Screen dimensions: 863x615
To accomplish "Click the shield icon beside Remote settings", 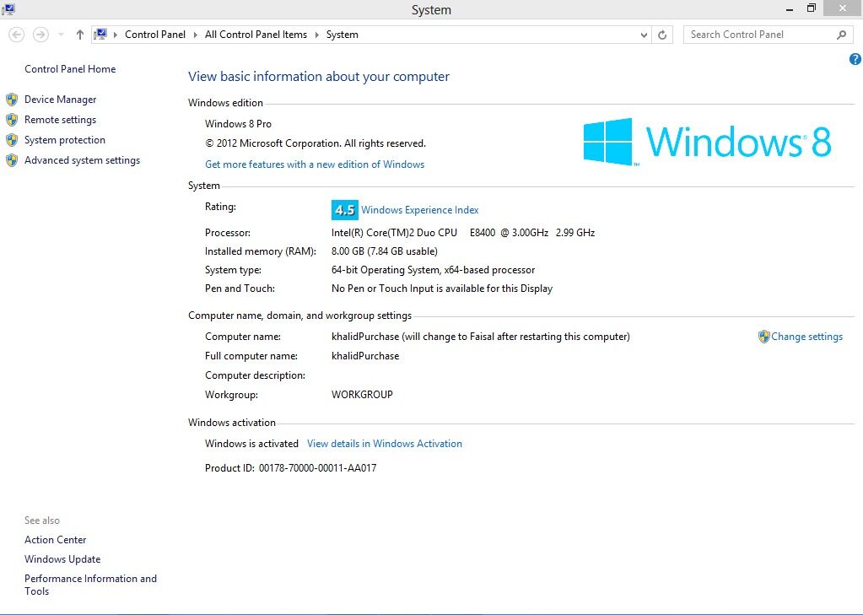I will pyautogui.click(x=12, y=120).
